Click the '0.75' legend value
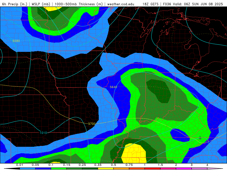Screen dimensions: 227x170 (x=129, y=165)
